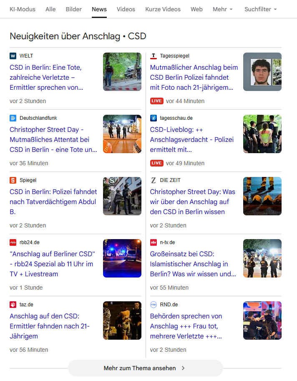The height and width of the screenshot is (381, 297).
Task: Click the RND.de article thumbnail
Action: [262, 320]
